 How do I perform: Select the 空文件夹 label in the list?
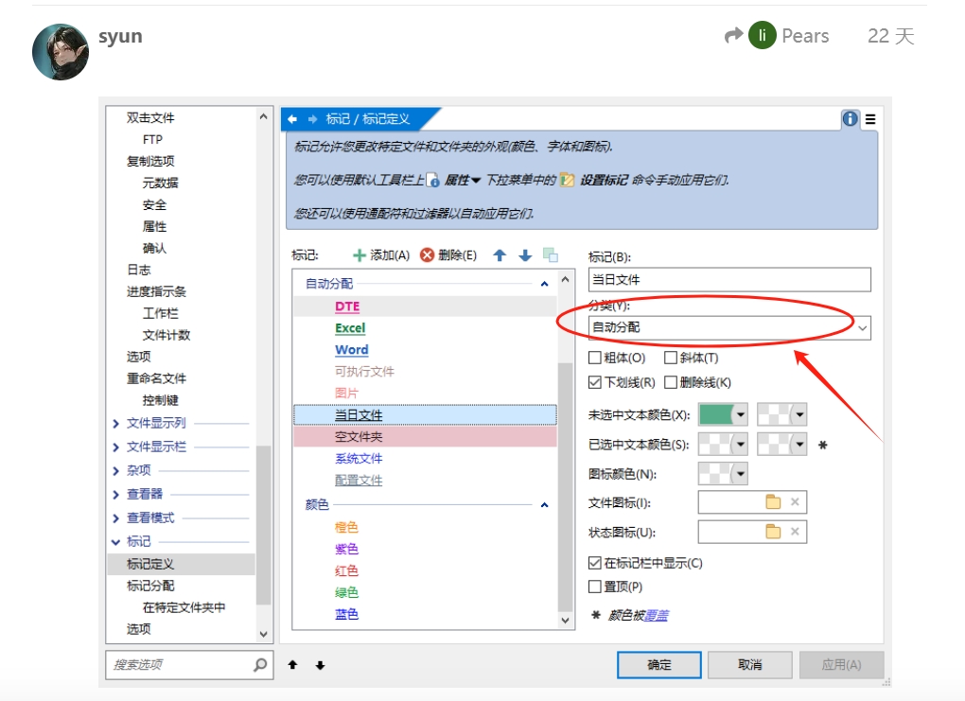point(359,437)
